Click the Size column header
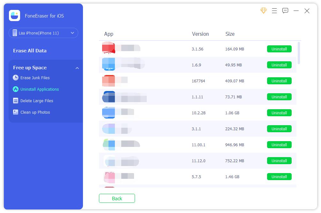Image resolution: width=321 pixels, height=213 pixels. 230,34
